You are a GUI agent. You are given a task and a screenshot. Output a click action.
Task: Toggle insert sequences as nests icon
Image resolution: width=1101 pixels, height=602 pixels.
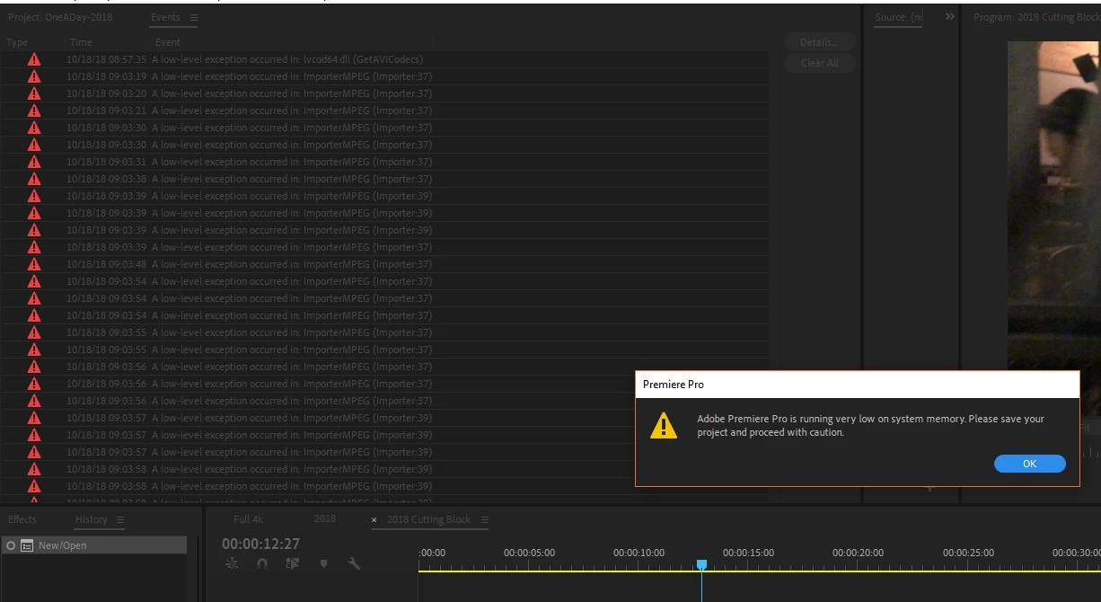[232, 563]
